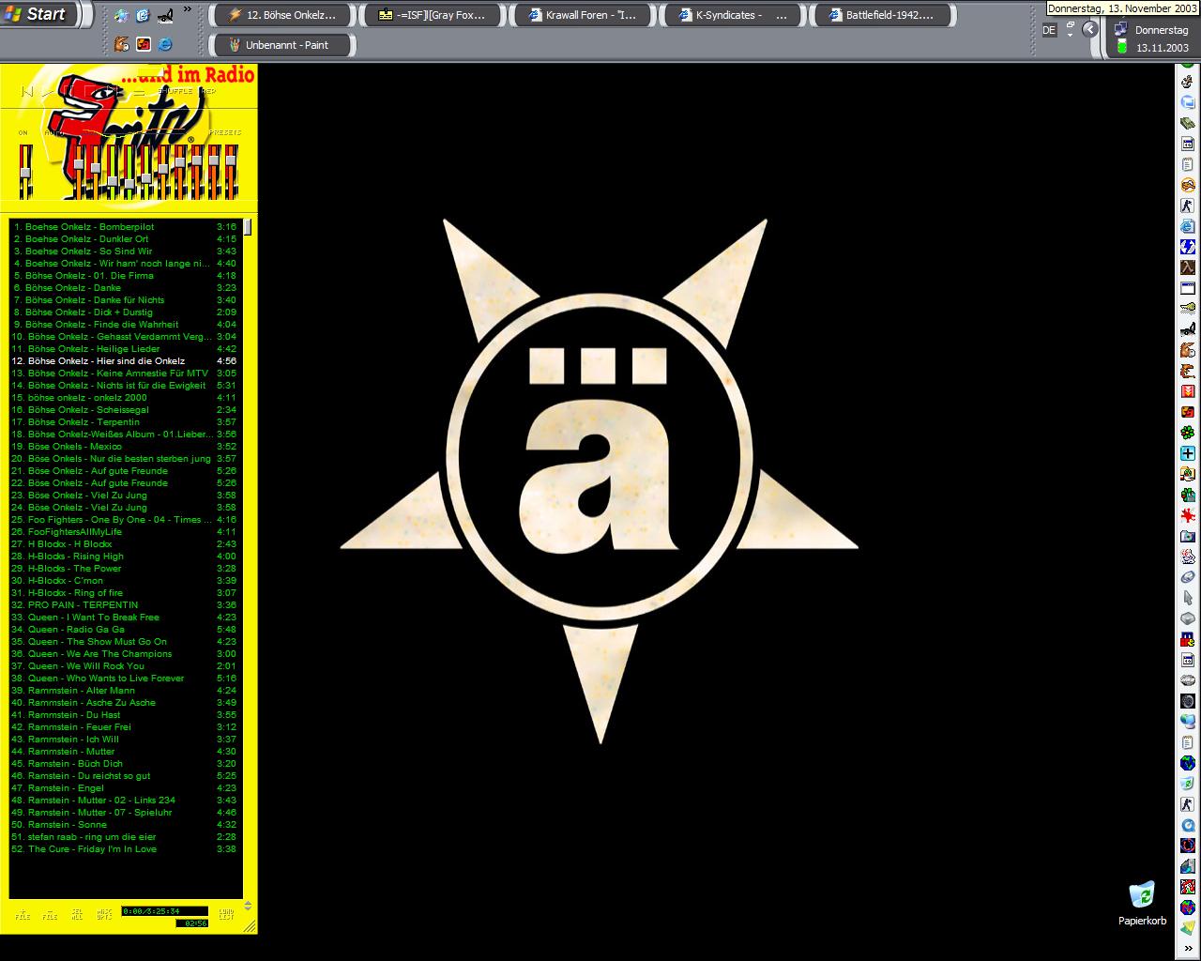The height and width of the screenshot is (961, 1201).
Task: Toggle Repeat (REP) mode in Winamp
Action: (x=207, y=91)
